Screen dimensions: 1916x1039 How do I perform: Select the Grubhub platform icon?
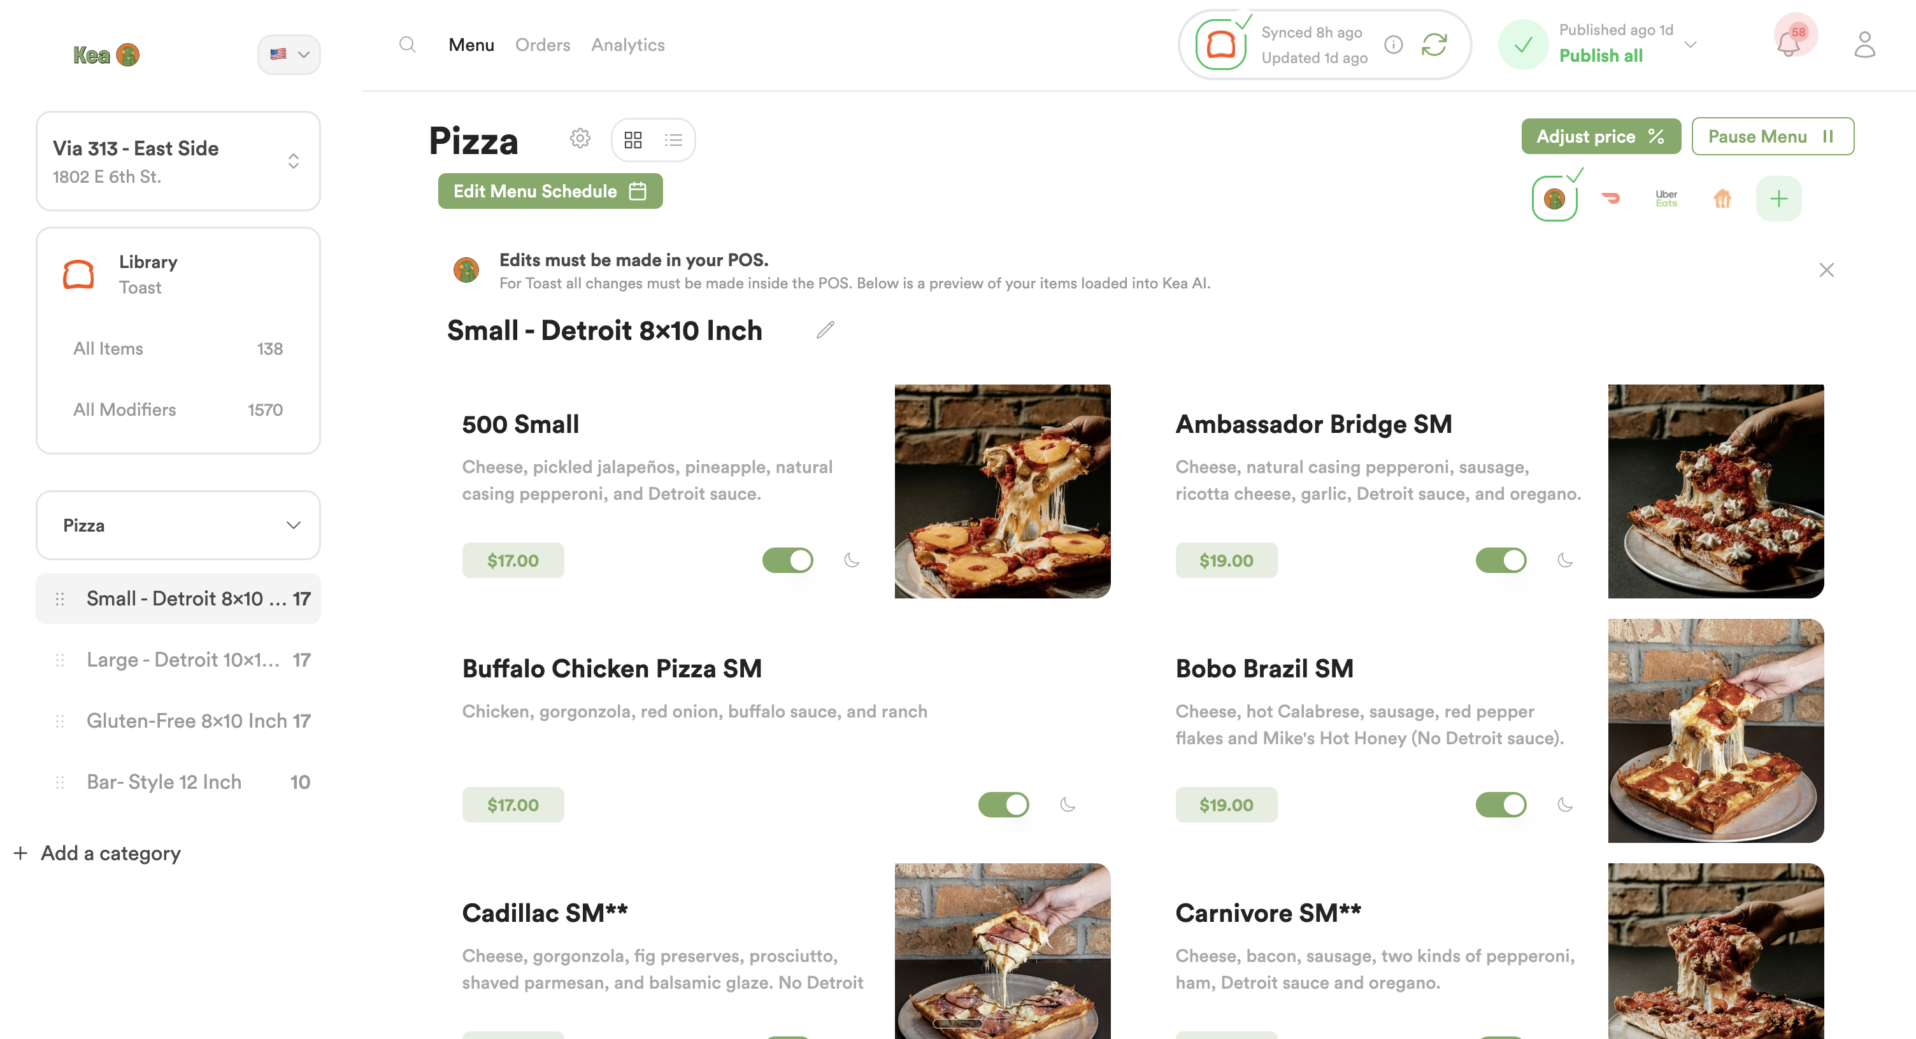1722,199
